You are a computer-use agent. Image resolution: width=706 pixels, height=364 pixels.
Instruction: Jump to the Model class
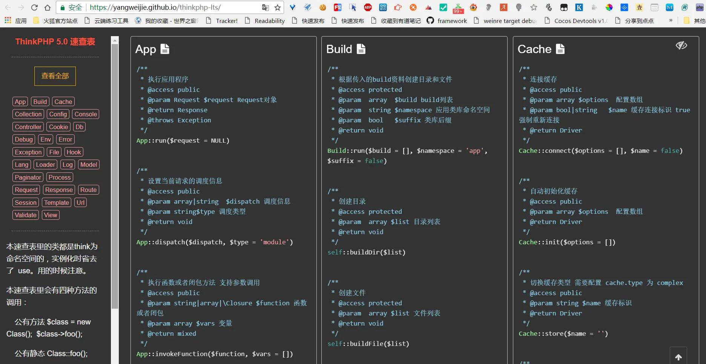coord(89,164)
